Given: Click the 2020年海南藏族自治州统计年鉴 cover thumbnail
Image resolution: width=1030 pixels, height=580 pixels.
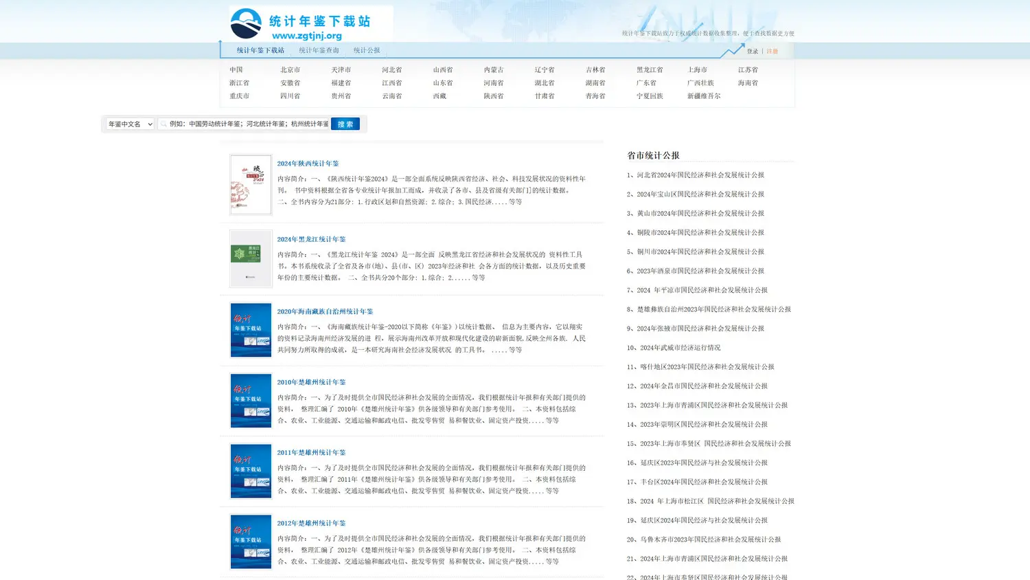Looking at the screenshot, I should coord(251,330).
